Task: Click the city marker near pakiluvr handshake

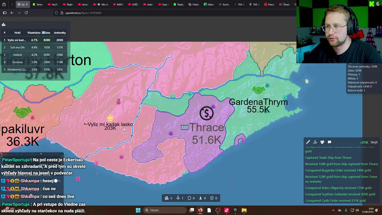Action: [x=33, y=118]
